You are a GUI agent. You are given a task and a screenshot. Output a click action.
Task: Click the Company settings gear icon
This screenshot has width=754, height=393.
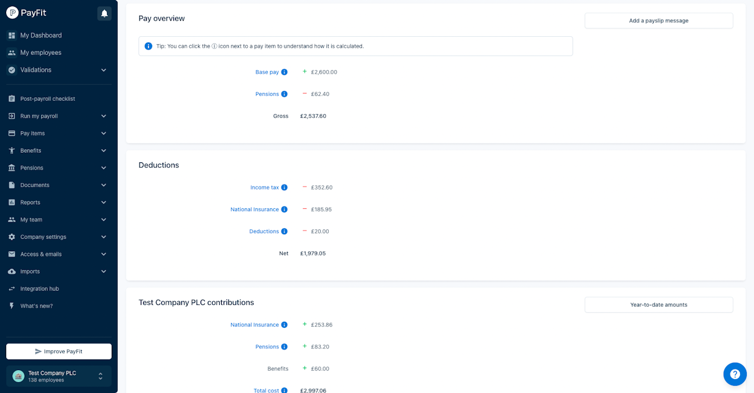tap(11, 237)
